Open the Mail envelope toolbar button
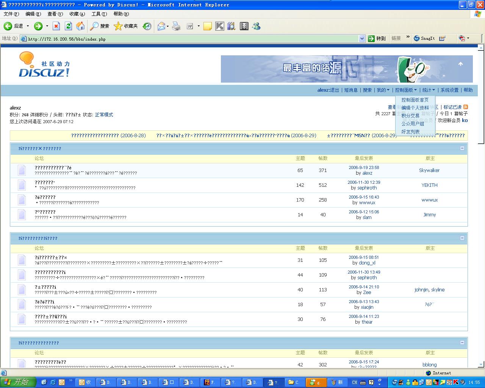 coord(161,26)
